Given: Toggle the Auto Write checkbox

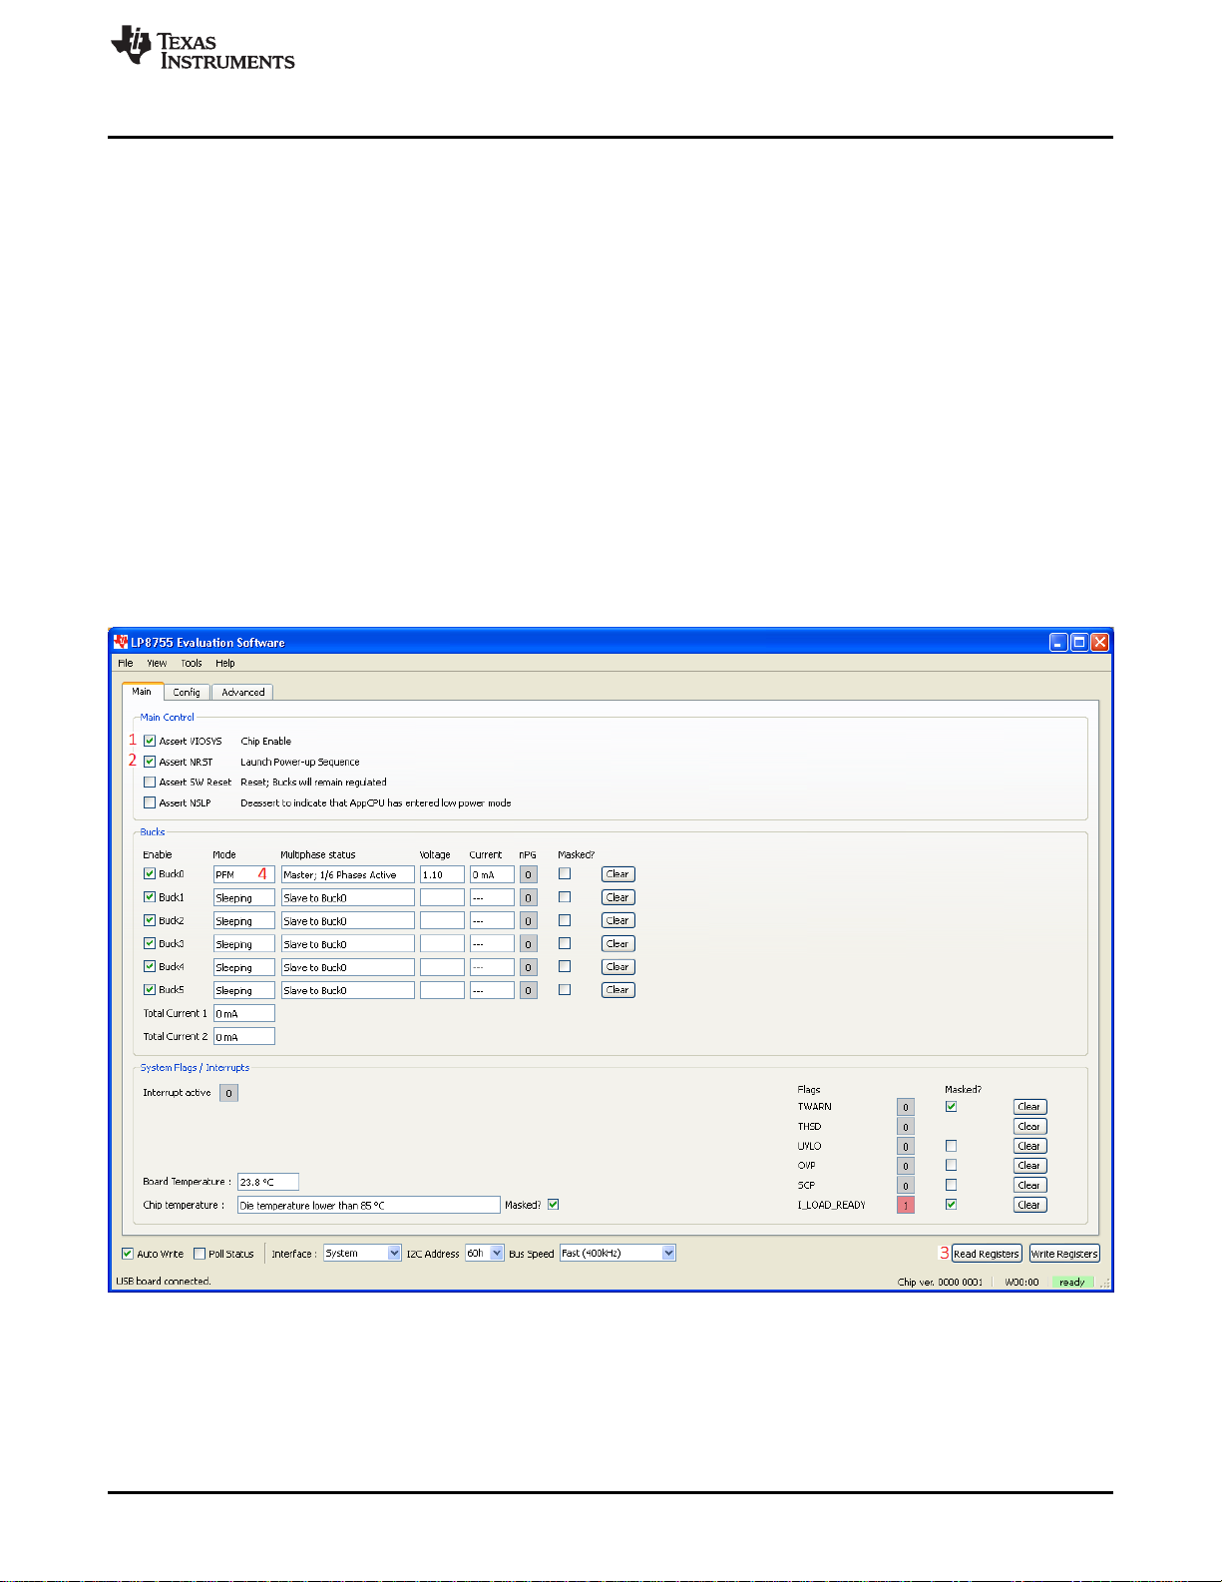Looking at the screenshot, I should [128, 1254].
